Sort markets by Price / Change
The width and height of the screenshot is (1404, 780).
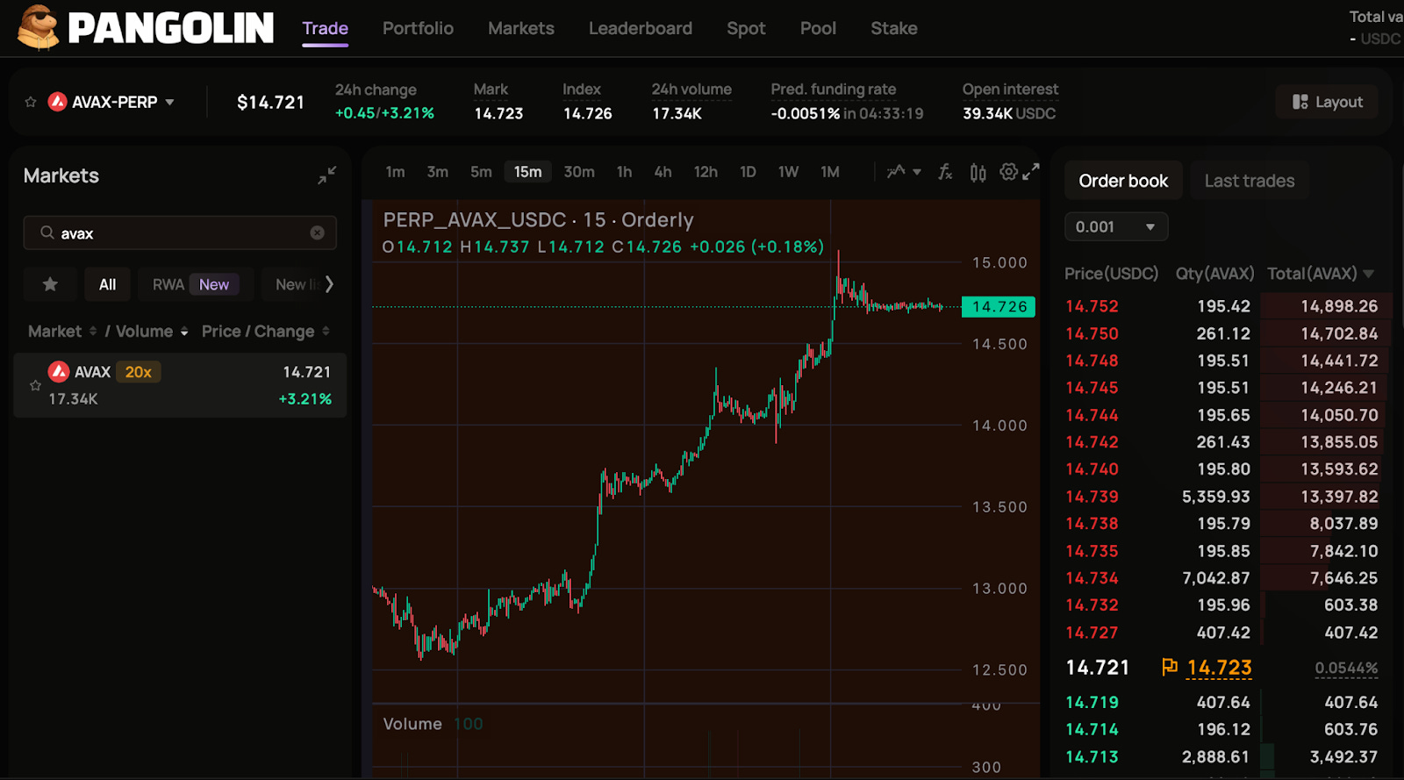(x=265, y=331)
